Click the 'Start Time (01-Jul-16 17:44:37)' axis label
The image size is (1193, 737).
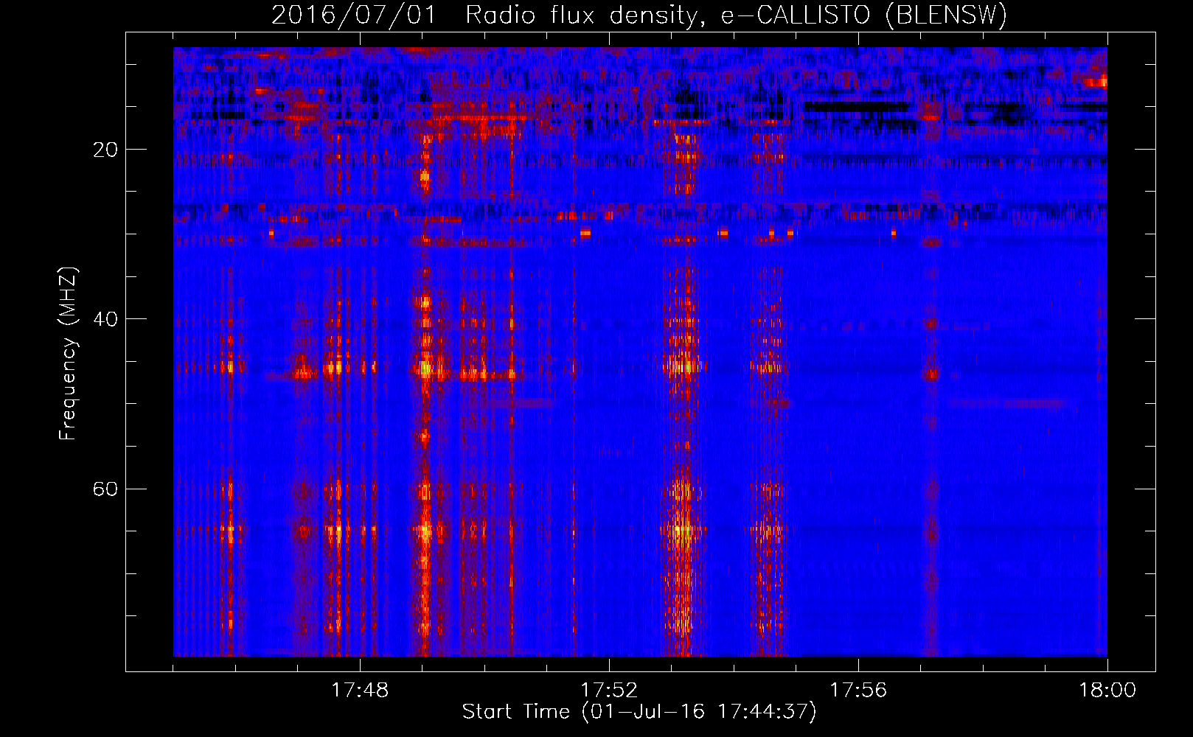click(x=639, y=712)
